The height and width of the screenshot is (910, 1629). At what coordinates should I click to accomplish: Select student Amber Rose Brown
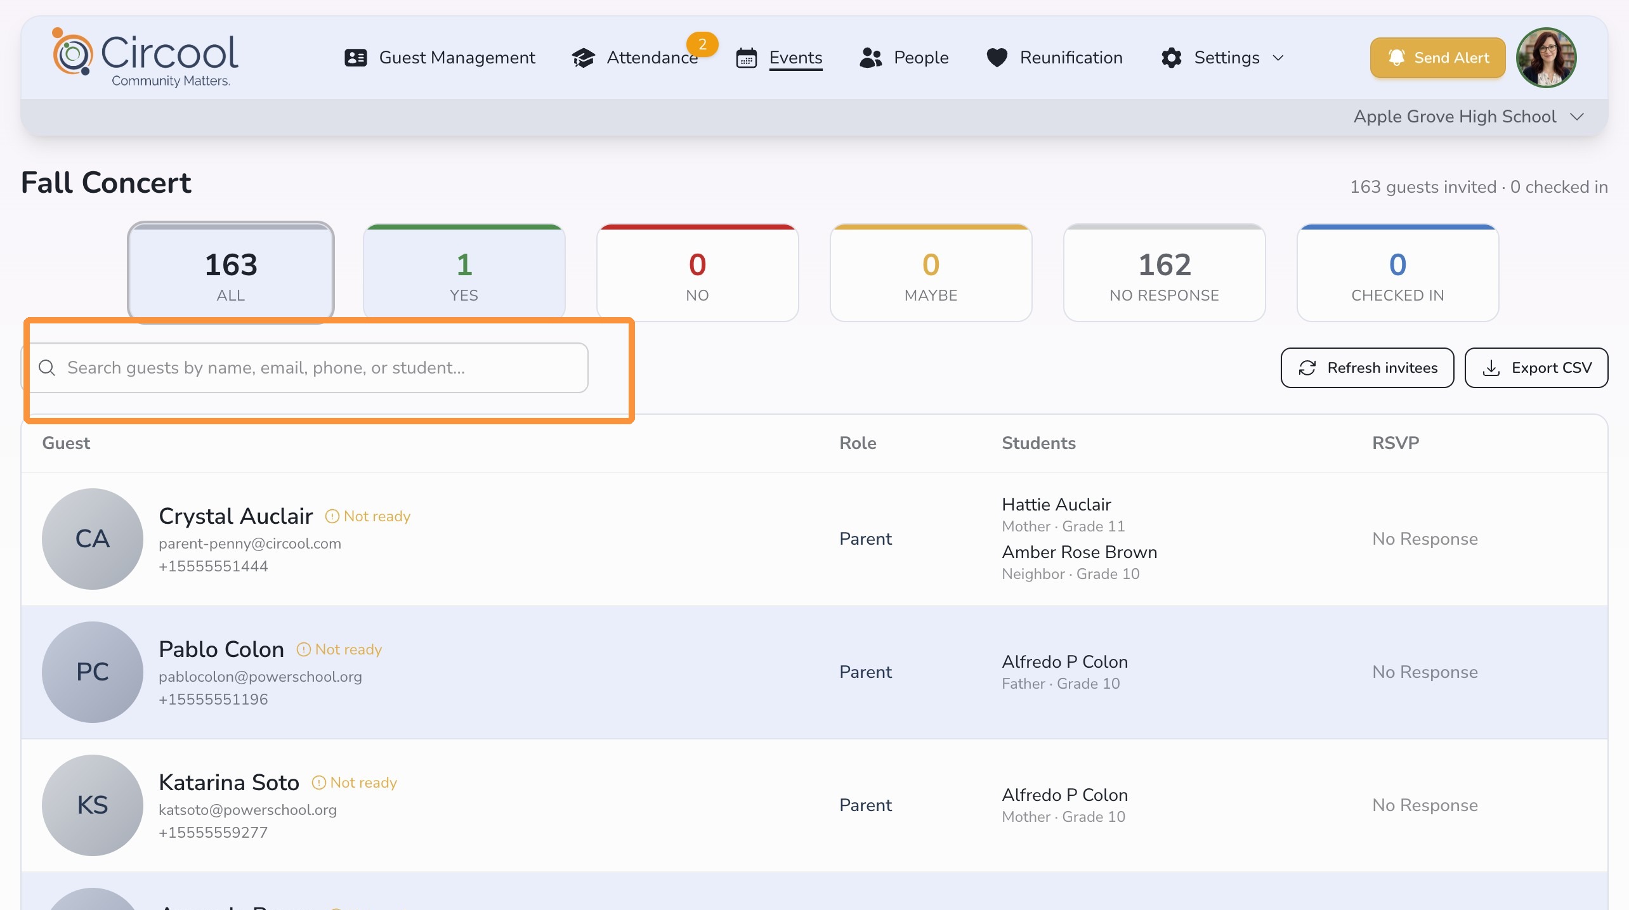click(1079, 552)
